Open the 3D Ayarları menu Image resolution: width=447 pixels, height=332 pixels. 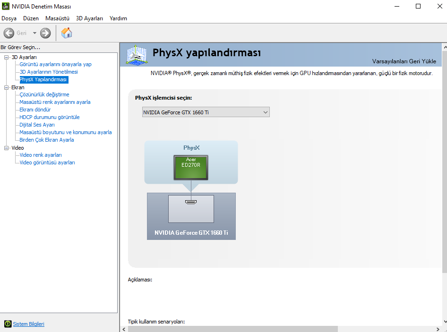coord(89,18)
